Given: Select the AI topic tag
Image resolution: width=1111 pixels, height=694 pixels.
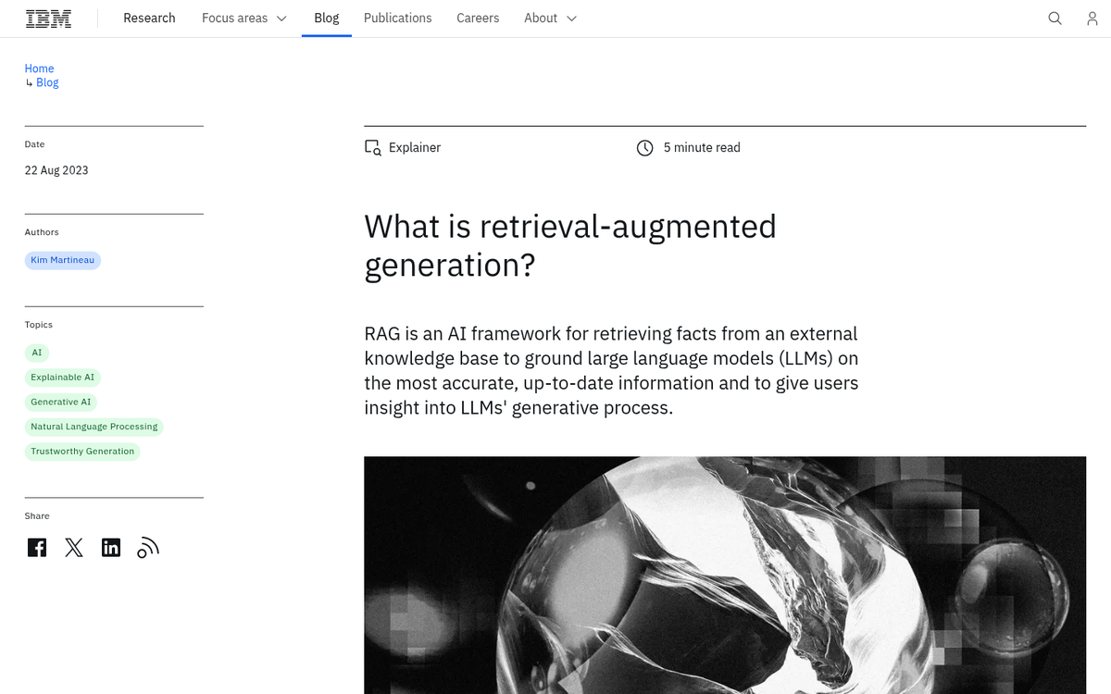Looking at the screenshot, I should tap(37, 353).
